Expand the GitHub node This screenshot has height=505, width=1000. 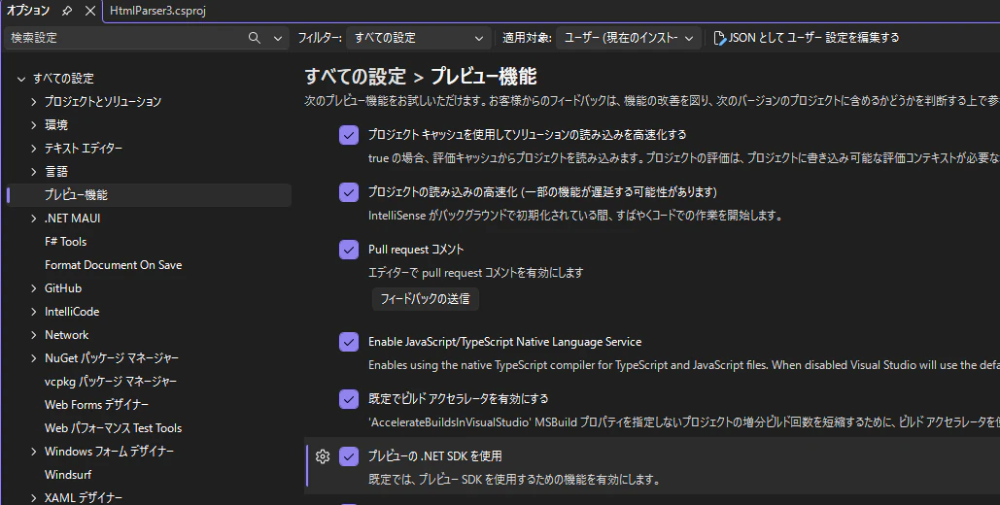(34, 288)
